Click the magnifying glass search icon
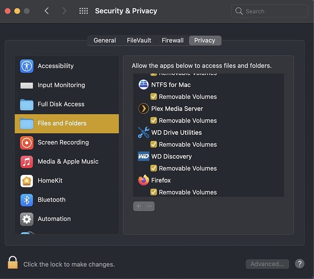 [x=239, y=11]
